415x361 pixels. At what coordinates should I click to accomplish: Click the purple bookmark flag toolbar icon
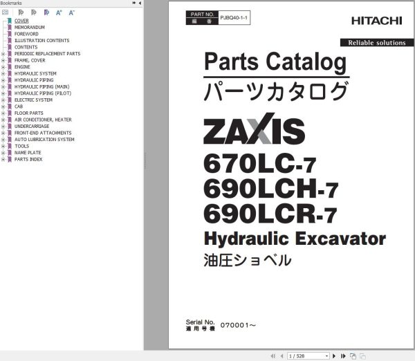click(46, 12)
